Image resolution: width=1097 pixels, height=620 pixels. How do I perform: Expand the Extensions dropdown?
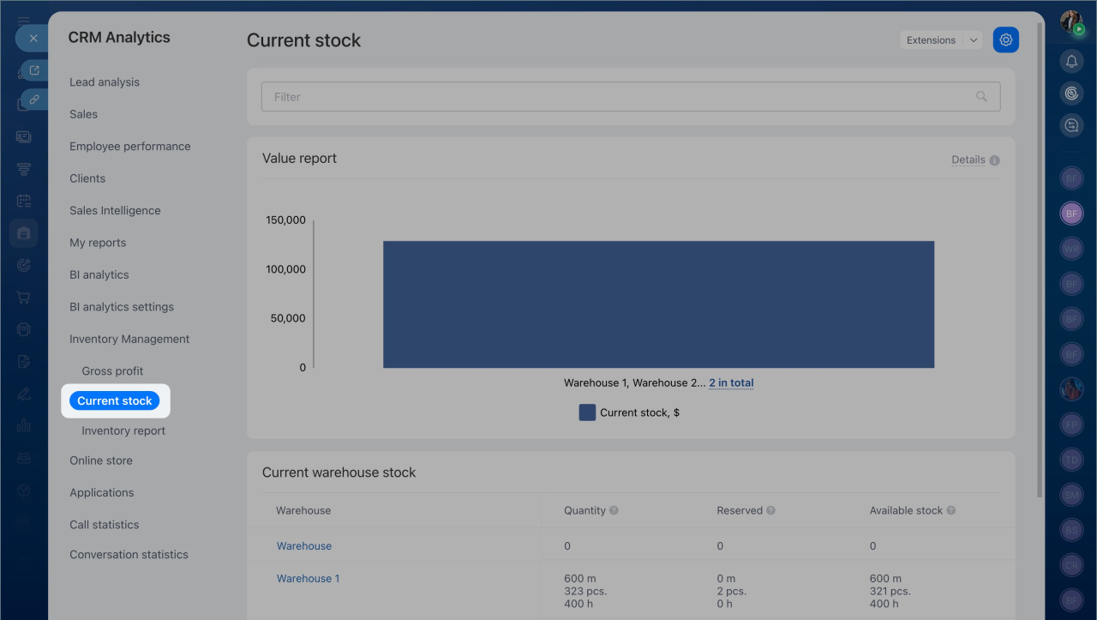point(973,40)
